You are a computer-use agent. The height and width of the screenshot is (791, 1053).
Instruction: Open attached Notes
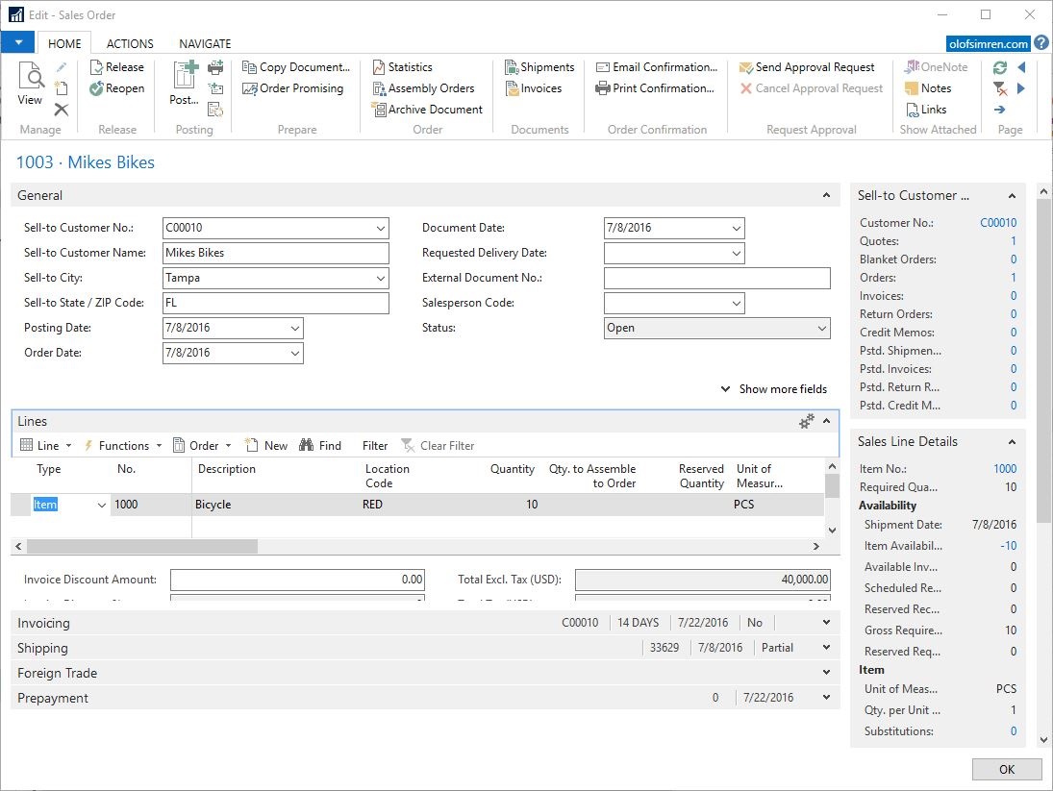pos(927,87)
